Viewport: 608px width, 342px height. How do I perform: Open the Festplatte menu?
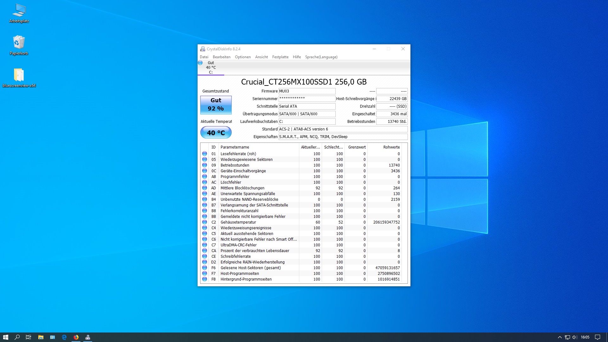[x=280, y=57]
